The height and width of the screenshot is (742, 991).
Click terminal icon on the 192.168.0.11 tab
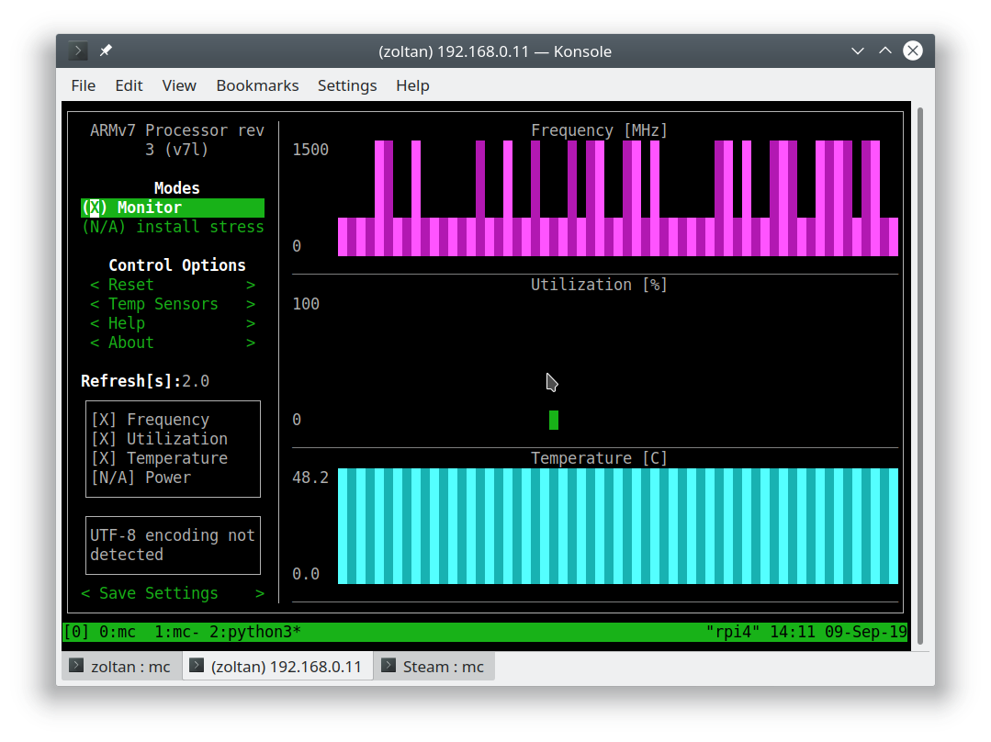tap(197, 666)
